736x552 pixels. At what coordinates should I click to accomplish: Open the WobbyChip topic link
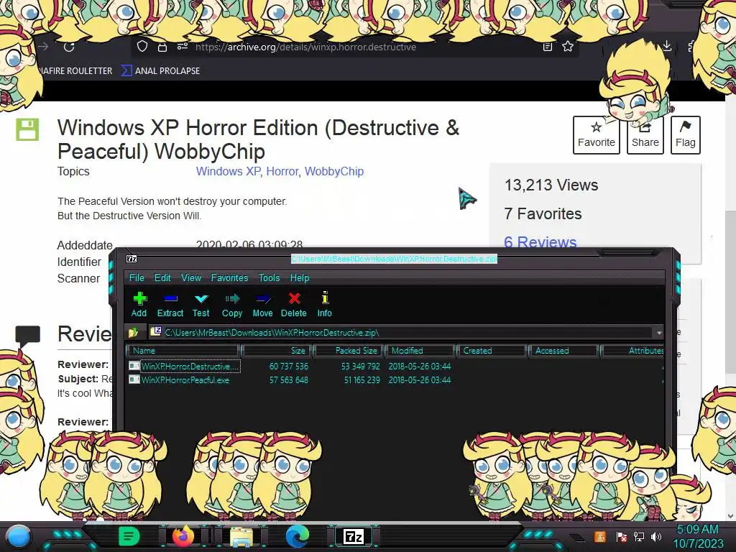click(x=334, y=171)
